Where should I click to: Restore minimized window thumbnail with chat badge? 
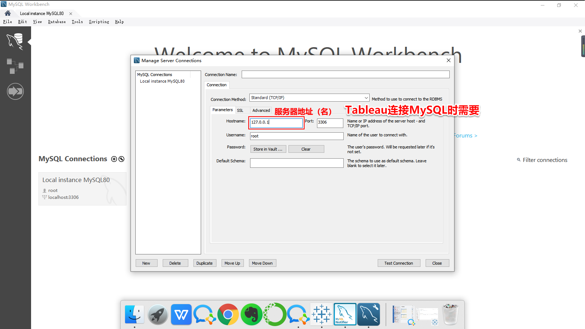404,315
